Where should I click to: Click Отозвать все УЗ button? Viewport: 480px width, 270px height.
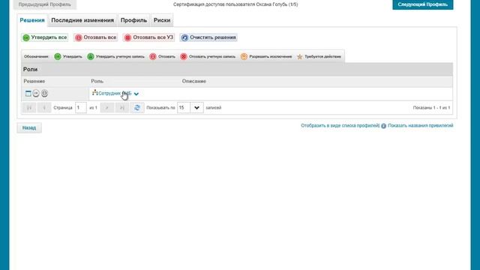pos(148,37)
